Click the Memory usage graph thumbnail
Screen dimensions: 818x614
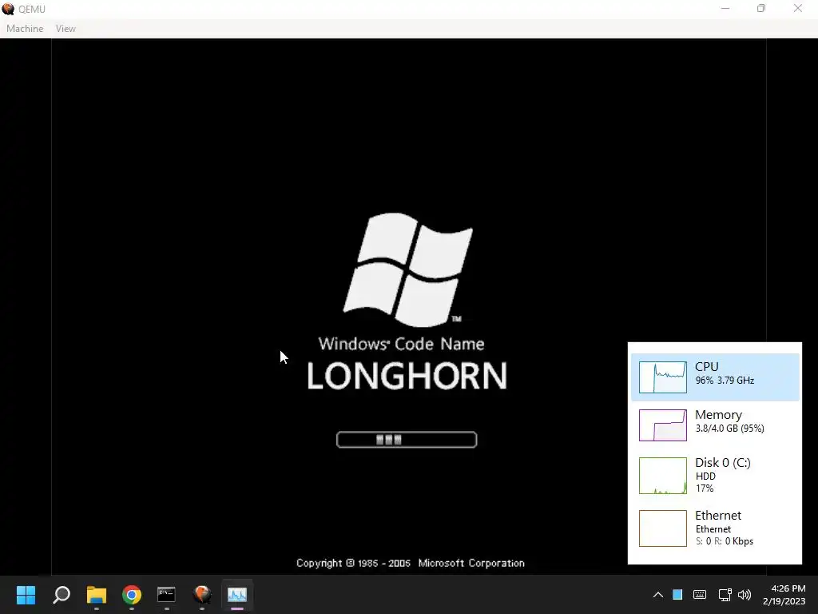(662, 425)
